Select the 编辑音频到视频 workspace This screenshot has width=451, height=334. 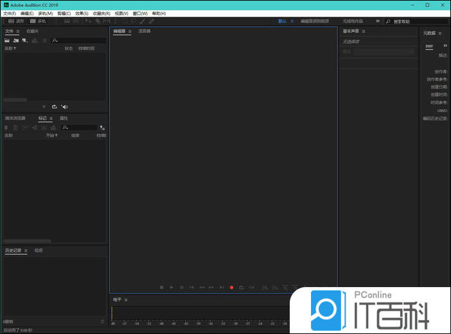[x=314, y=21]
